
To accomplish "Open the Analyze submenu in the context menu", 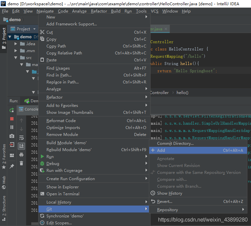I will click(94, 89).
